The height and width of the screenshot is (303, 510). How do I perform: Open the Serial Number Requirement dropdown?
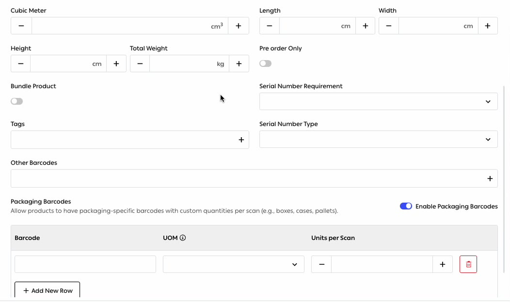coord(378,101)
